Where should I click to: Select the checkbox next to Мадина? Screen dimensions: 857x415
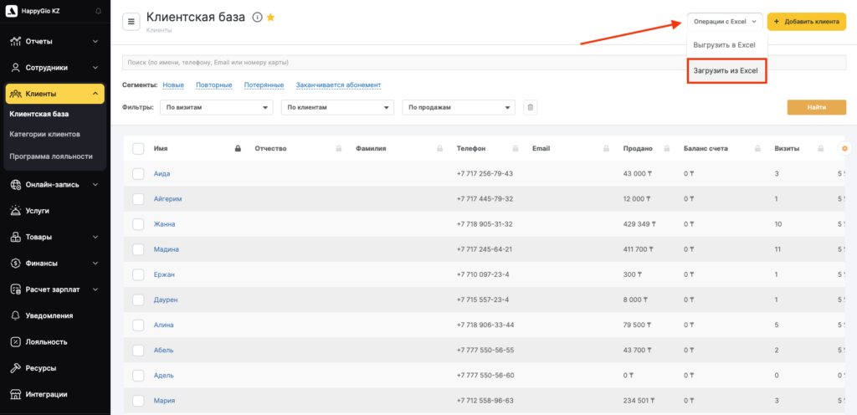click(138, 249)
